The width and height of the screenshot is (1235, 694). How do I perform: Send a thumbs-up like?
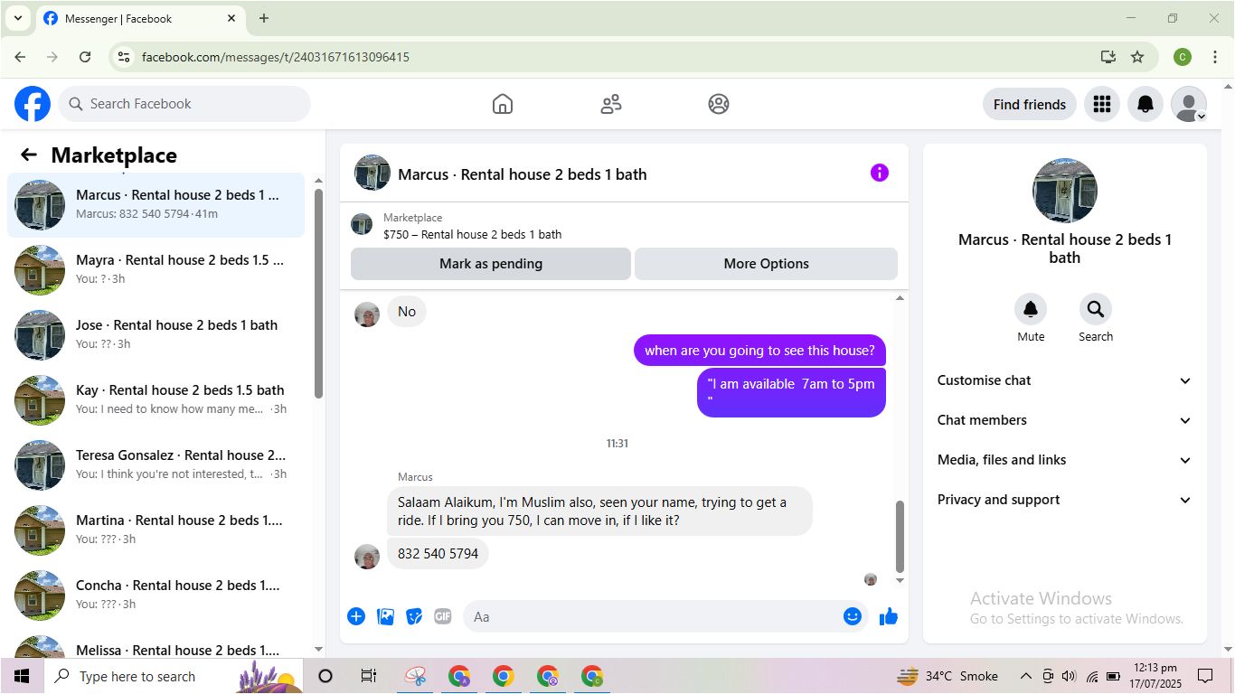tap(889, 616)
